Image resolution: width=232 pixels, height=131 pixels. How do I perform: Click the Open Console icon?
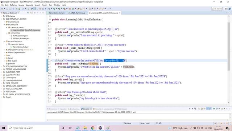(x=221, y=109)
